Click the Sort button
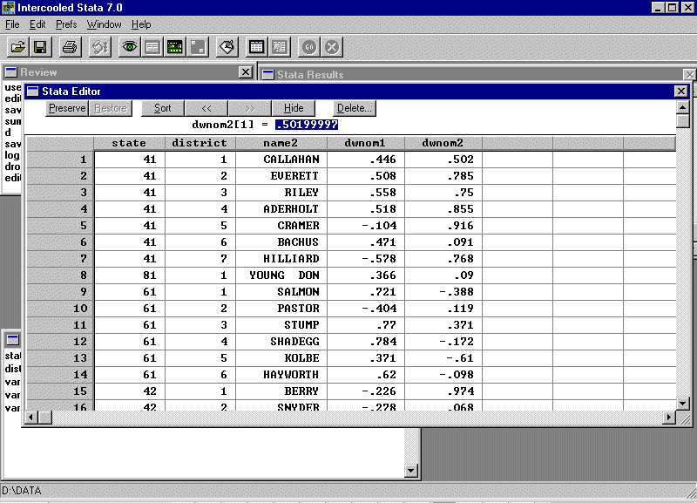 point(162,108)
